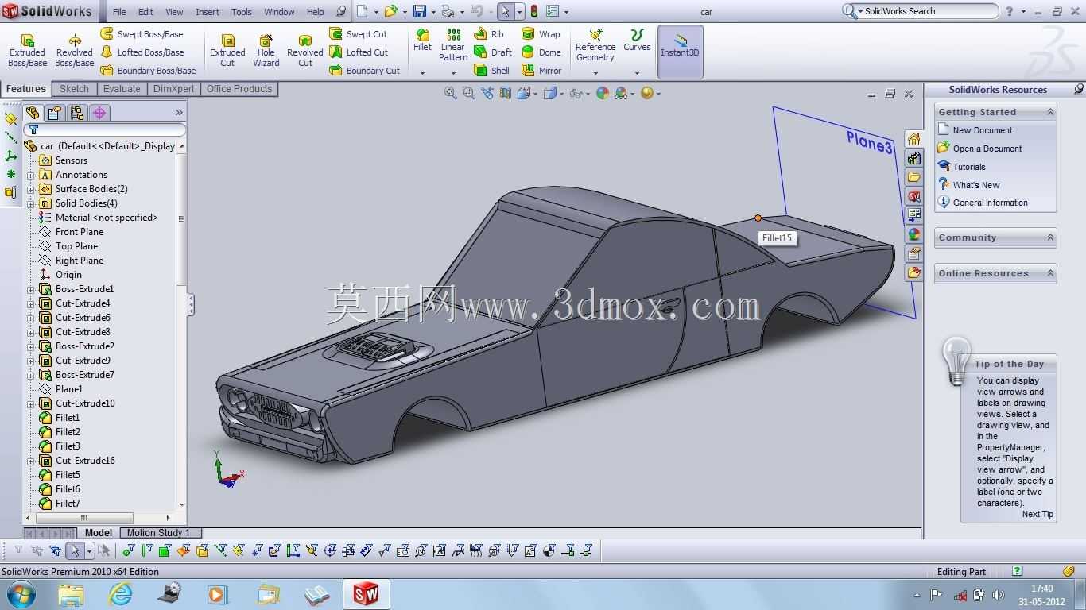Expand the Boss-Extrude1 feature node

point(31,289)
